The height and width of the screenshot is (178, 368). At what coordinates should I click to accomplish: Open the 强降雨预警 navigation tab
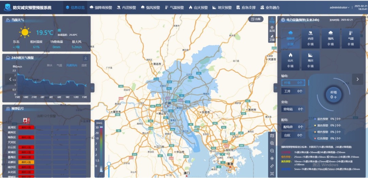coord(101,7)
